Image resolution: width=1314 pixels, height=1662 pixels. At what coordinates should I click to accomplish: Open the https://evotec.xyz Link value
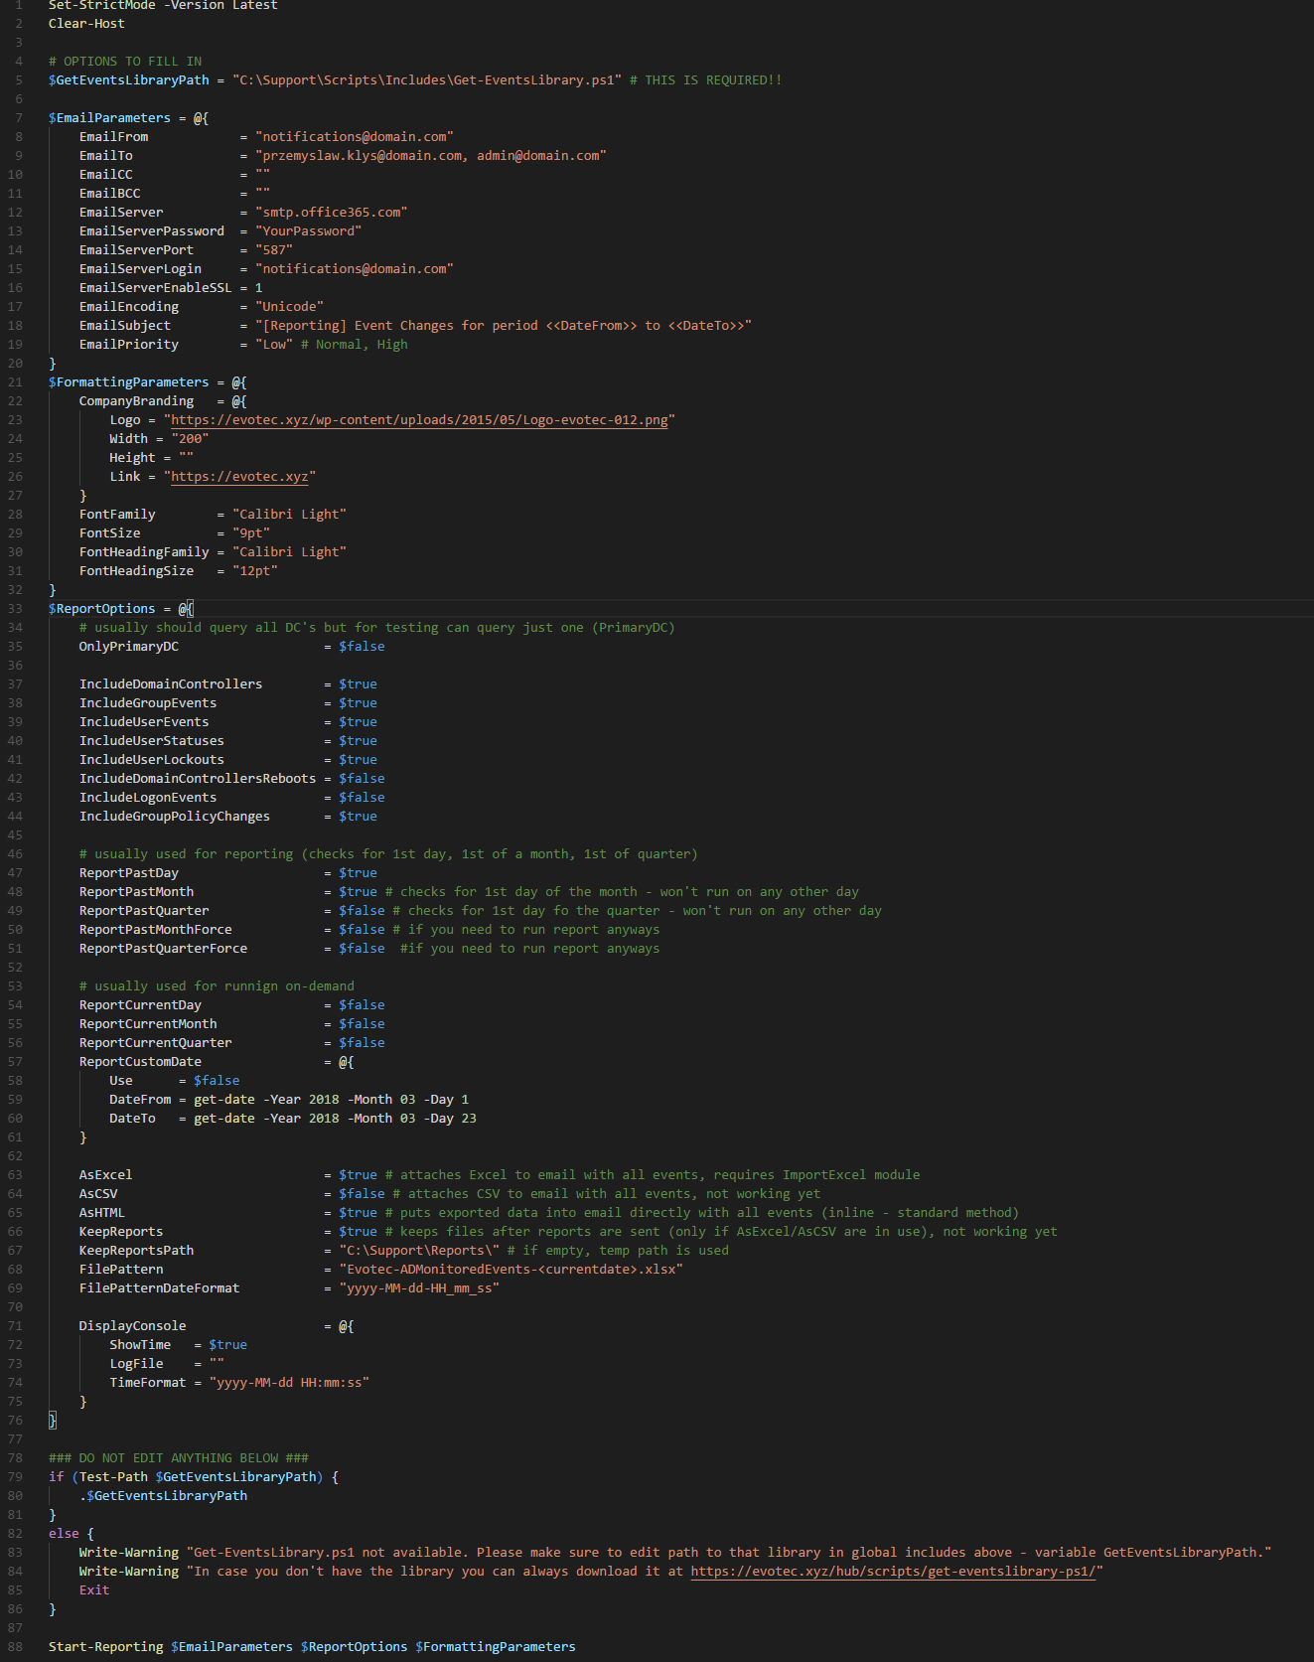tap(239, 477)
